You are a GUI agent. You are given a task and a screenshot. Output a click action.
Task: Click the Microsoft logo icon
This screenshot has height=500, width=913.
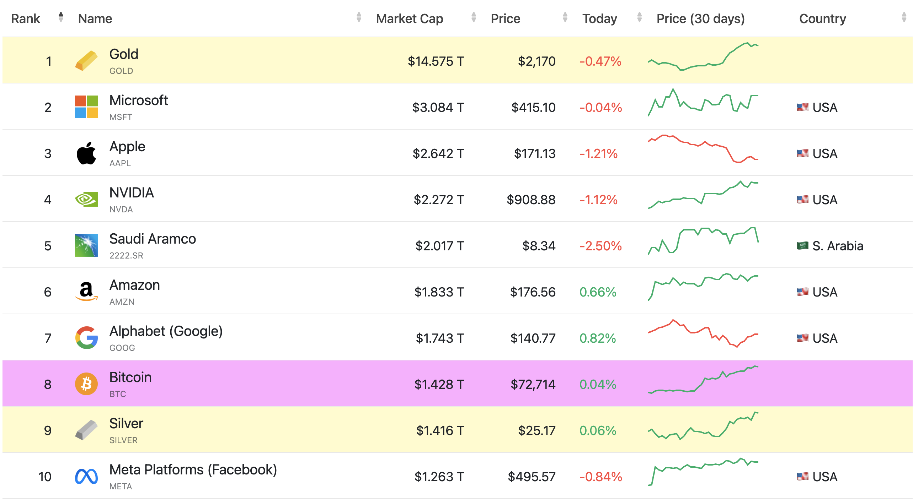[86, 107]
